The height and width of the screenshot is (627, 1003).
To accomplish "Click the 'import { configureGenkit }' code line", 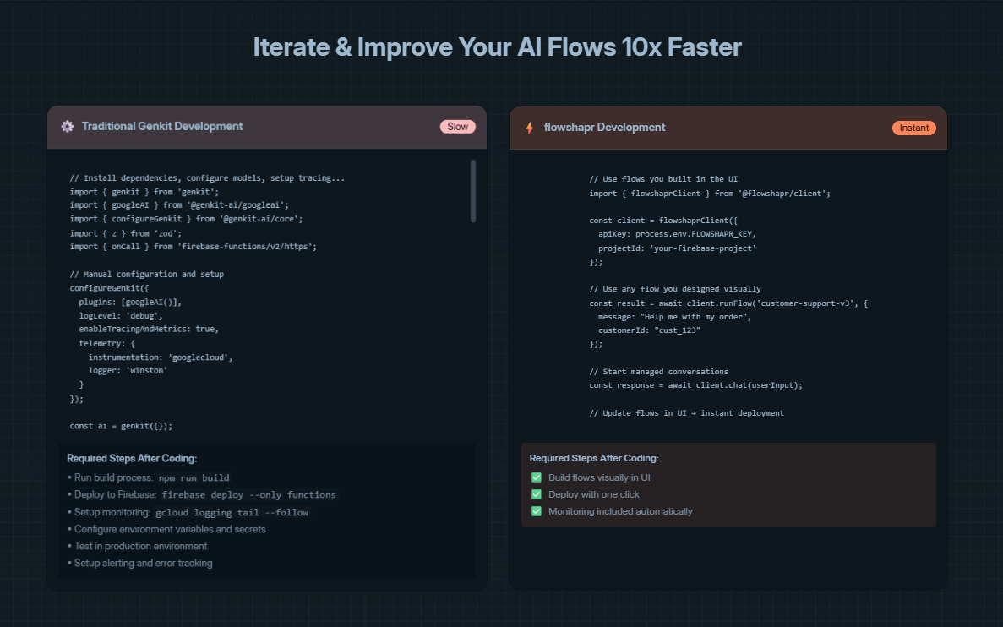I will point(186,219).
